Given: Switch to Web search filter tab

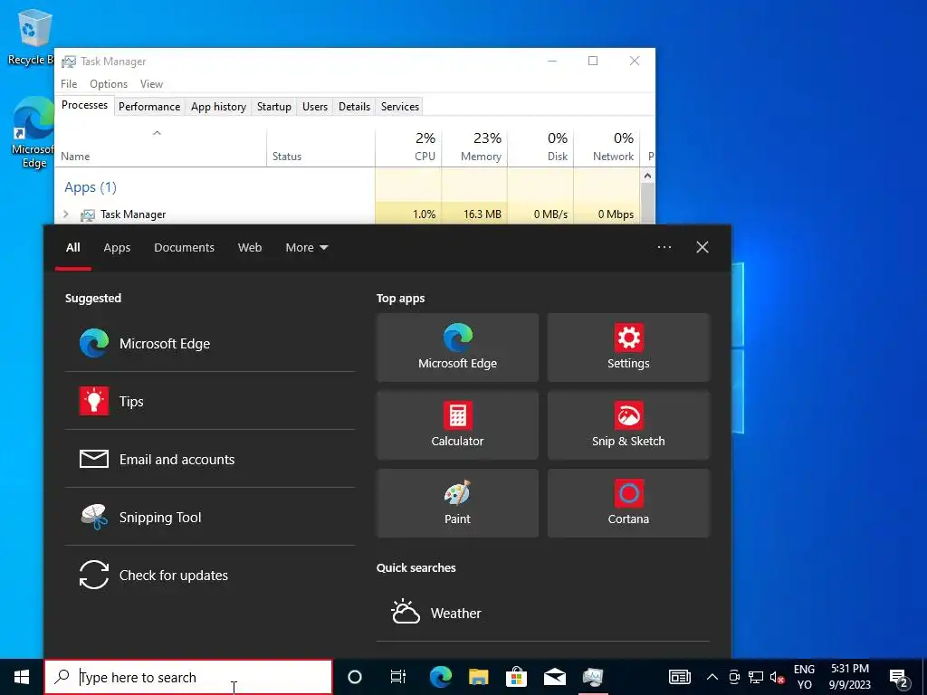Looking at the screenshot, I should point(250,248).
